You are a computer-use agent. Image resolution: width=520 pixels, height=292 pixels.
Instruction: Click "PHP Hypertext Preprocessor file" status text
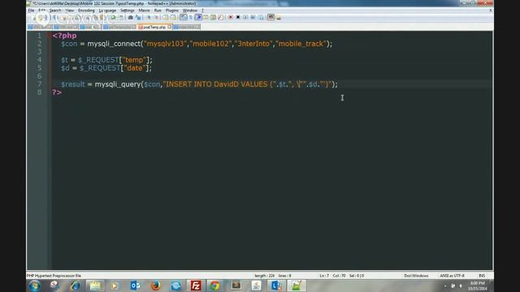[54, 276]
